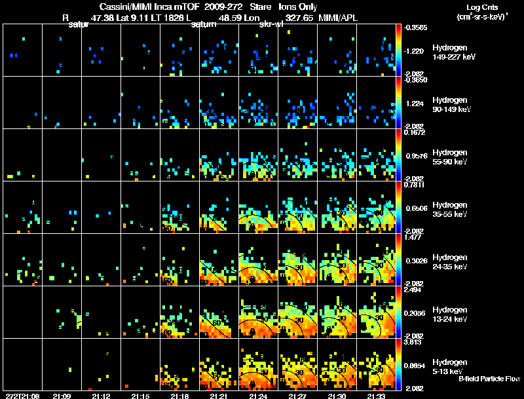Click the '0.1672' color scale value

point(415,132)
